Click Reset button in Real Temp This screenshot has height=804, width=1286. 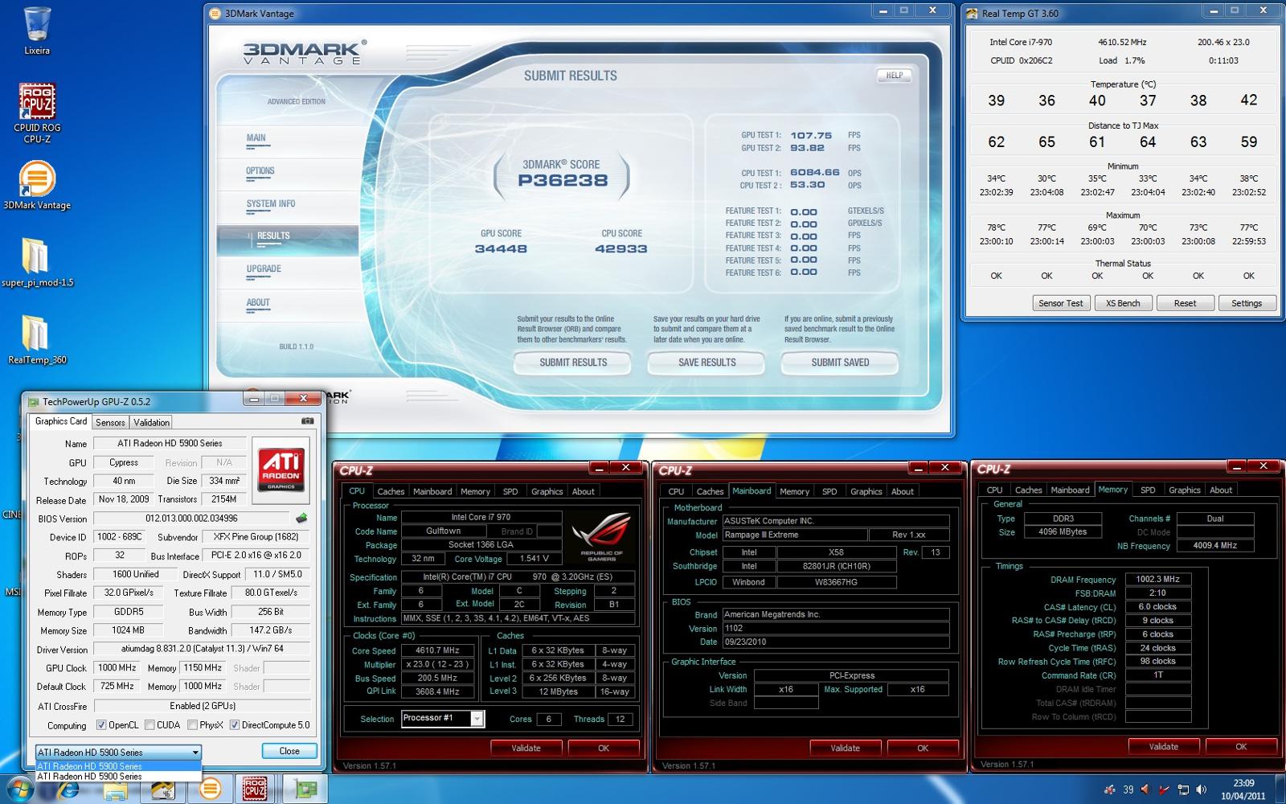(x=1185, y=303)
